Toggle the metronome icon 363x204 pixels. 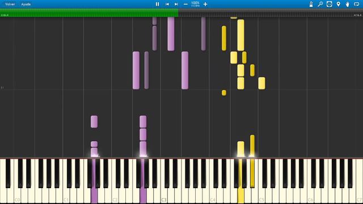click(311, 4)
